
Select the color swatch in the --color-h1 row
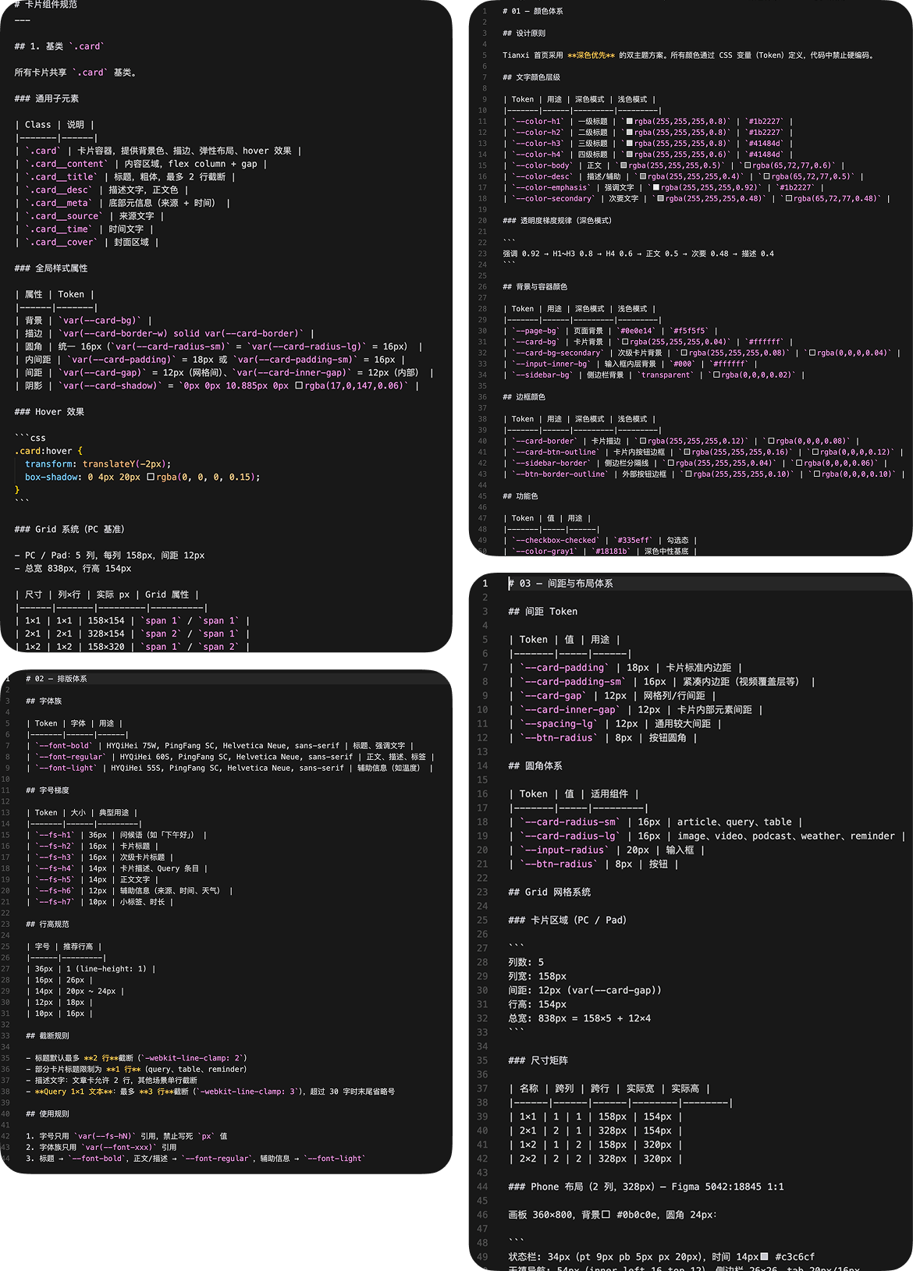[x=629, y=122]
